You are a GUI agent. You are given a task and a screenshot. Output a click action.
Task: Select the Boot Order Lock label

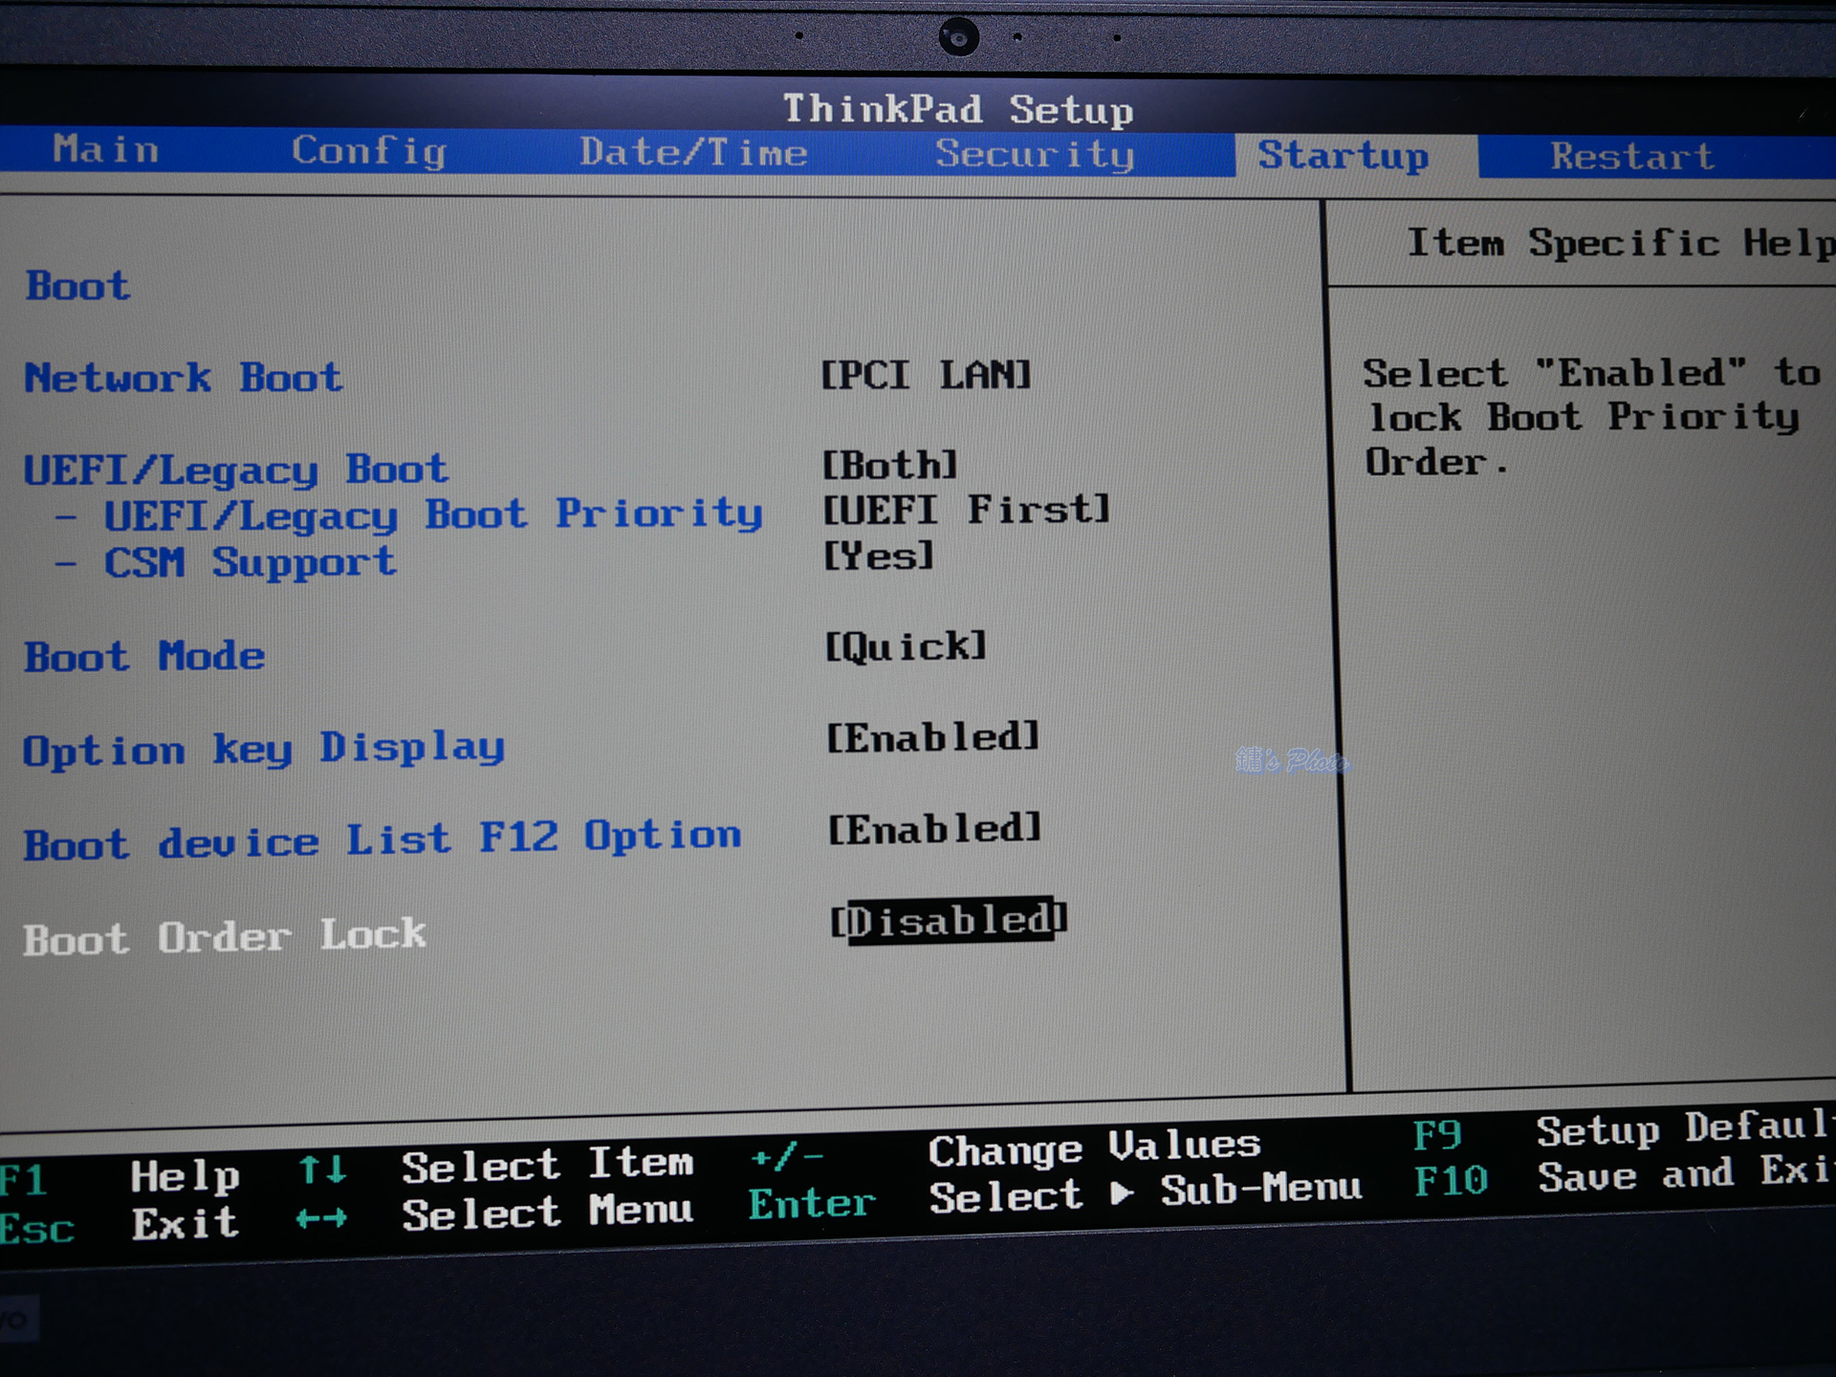(225, 937)
